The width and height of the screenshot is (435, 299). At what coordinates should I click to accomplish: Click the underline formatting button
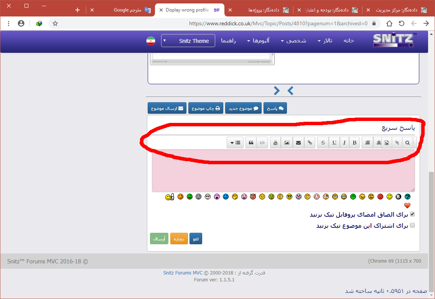click(x=334, y=143)
